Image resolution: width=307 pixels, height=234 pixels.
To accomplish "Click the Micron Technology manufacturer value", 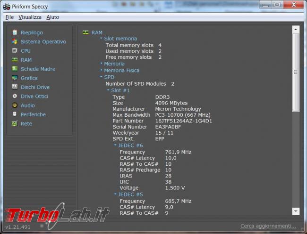I will pos(178,109).
